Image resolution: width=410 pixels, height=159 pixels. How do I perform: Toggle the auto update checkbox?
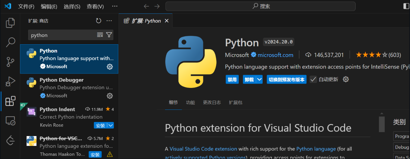313,79
